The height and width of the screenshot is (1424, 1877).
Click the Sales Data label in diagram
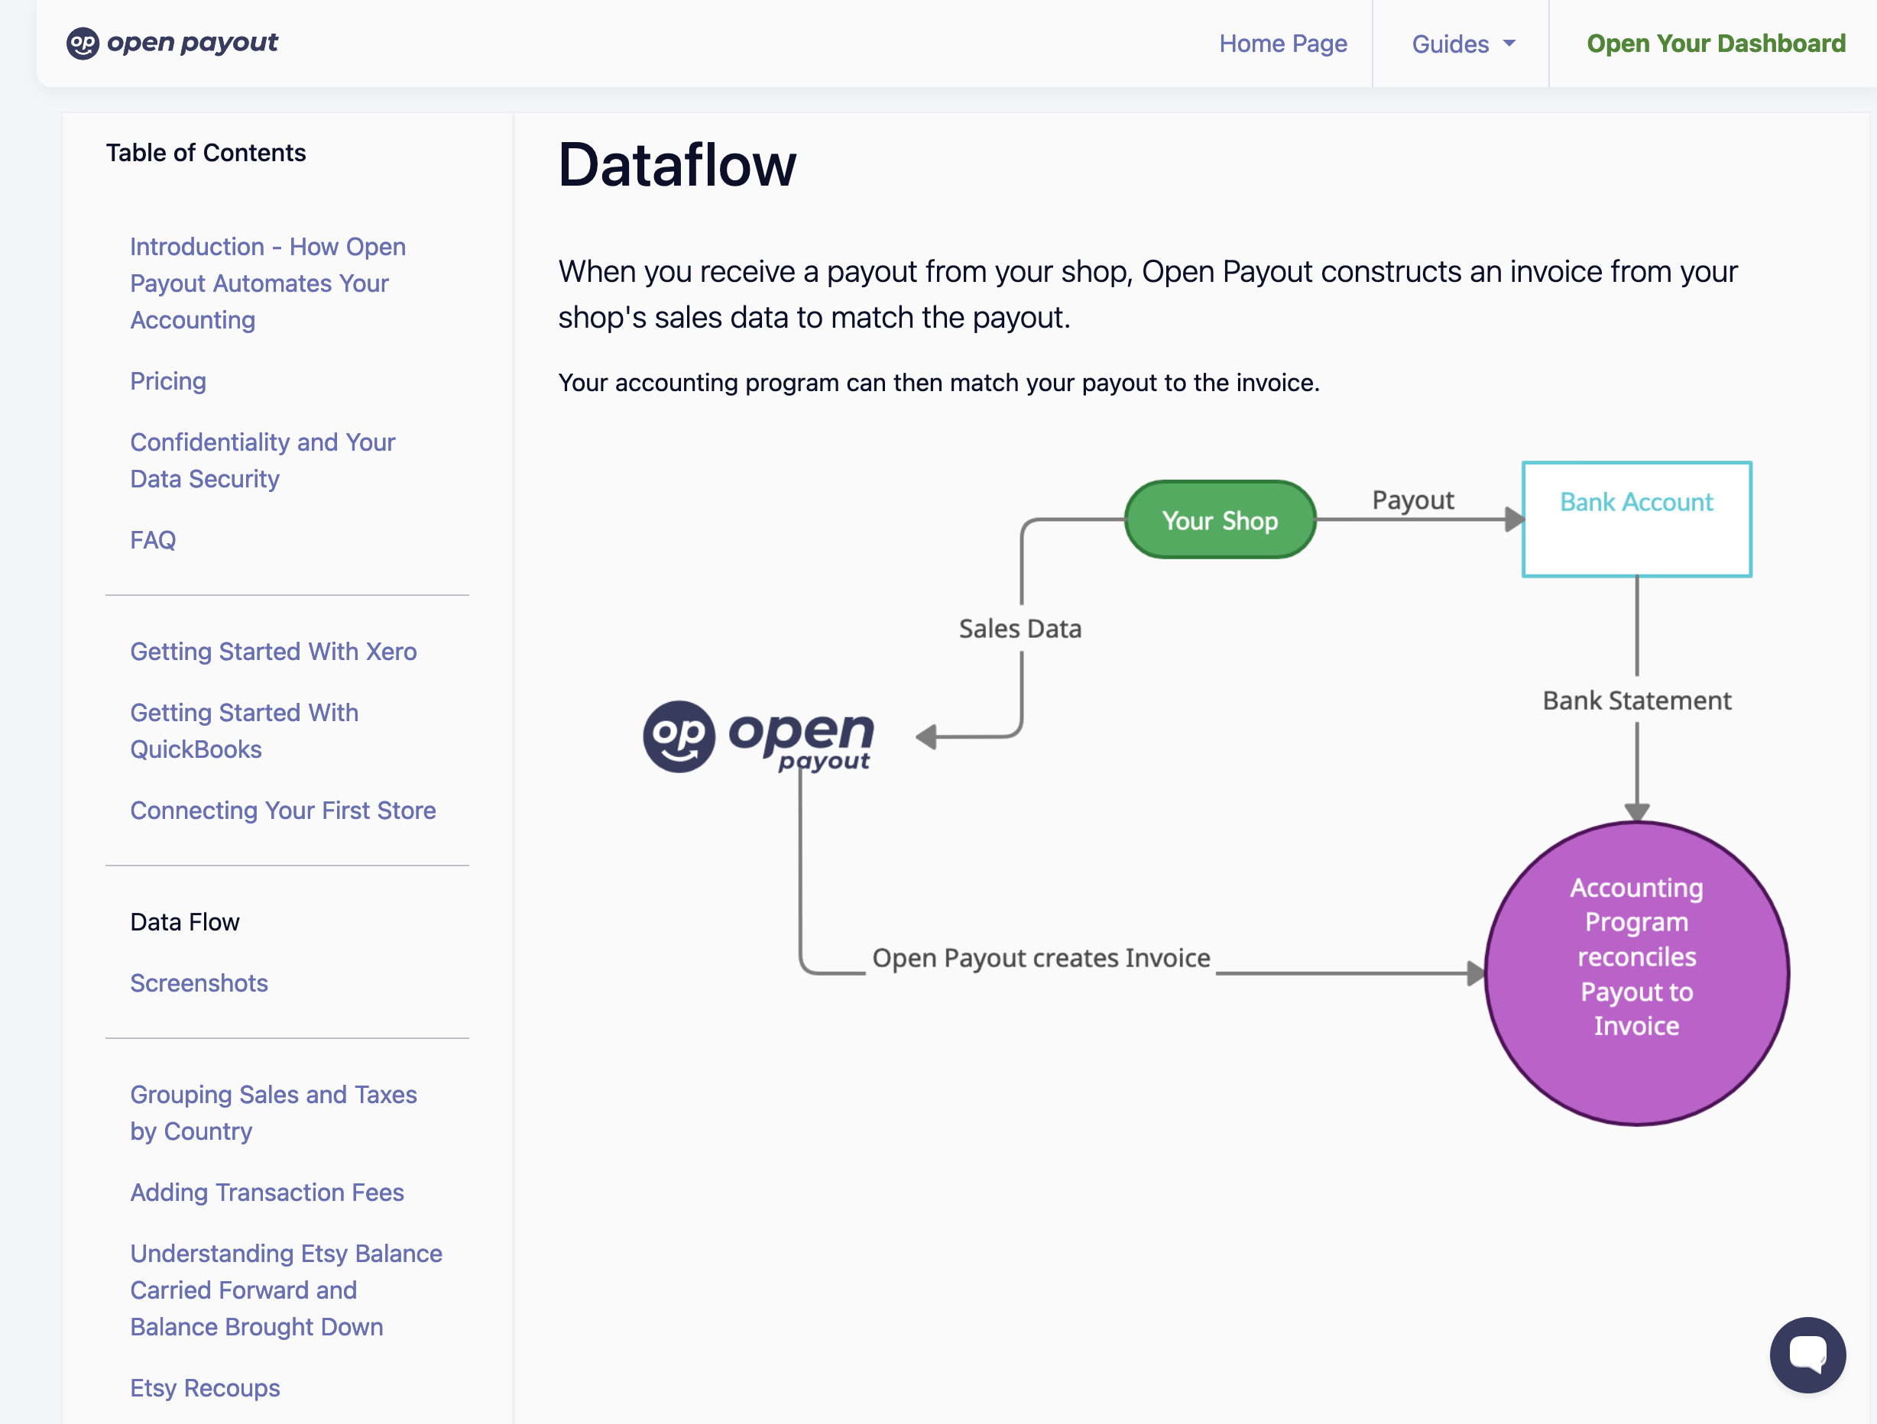(1020, 629)
